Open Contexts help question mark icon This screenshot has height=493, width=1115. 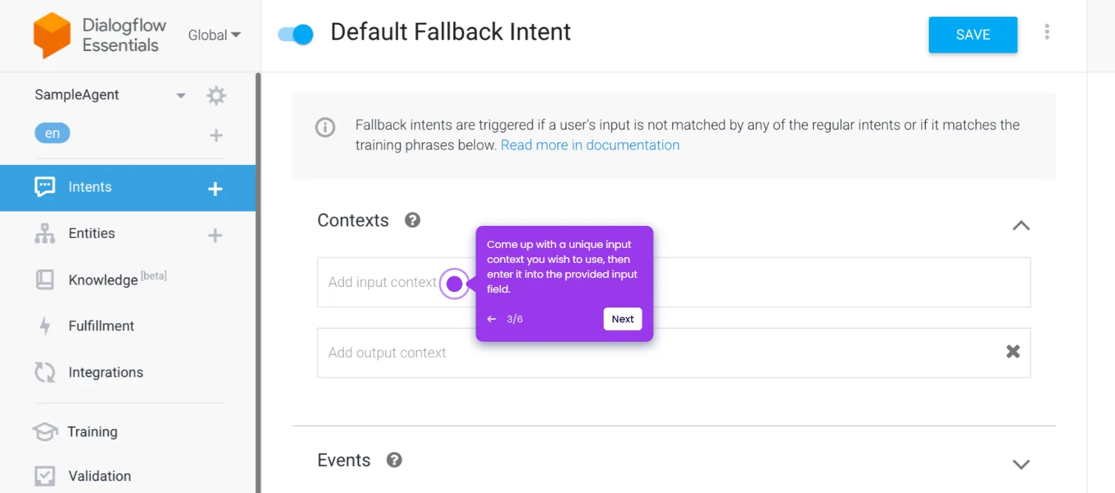pyautogui.click(x=412, y=220)
